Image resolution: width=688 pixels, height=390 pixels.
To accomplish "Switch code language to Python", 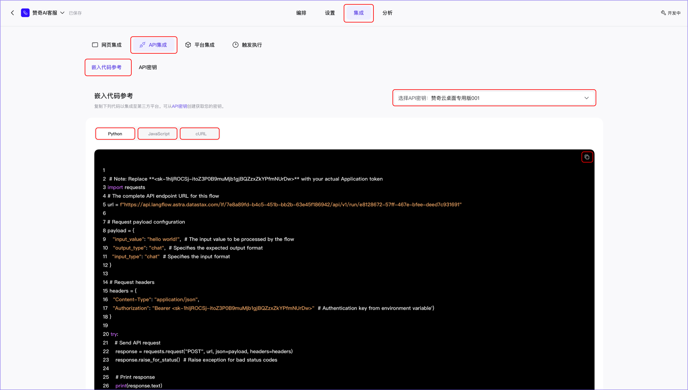I will pos(115,134).
